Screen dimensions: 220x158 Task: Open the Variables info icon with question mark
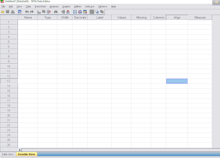pyautogui.click(x=49, y=12)
